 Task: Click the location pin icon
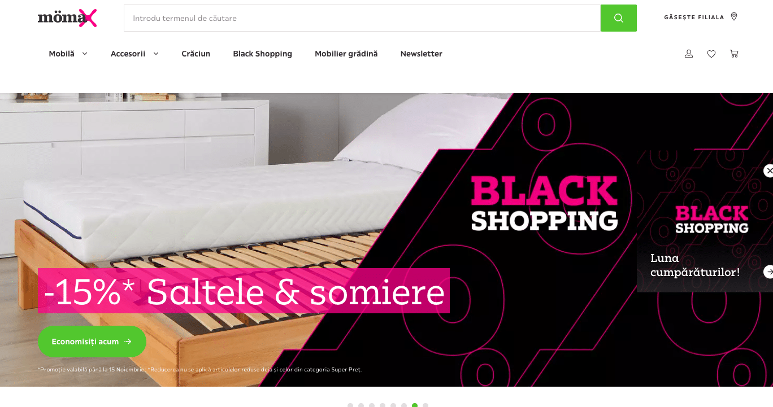734,17
